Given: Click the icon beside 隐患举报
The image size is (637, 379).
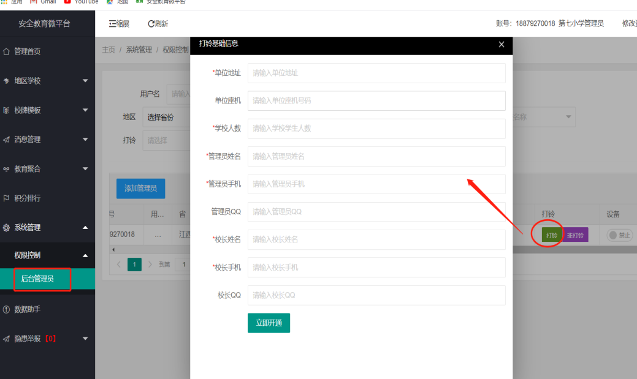Looking at the screenshot, I should (7, 339).
